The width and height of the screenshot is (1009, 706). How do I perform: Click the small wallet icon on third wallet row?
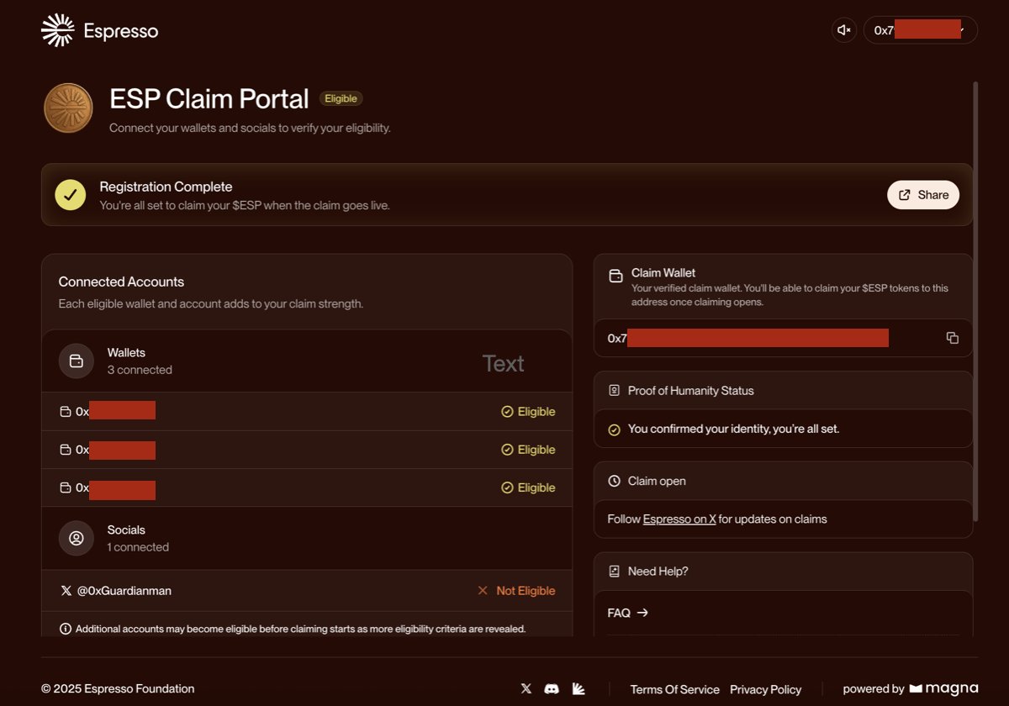[x=66, y=487]
